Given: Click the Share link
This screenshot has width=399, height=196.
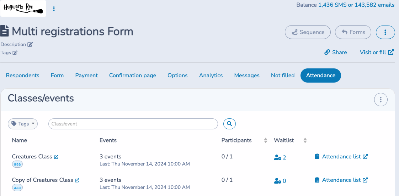Looking at the screenshot, I should tap(336, 52).
